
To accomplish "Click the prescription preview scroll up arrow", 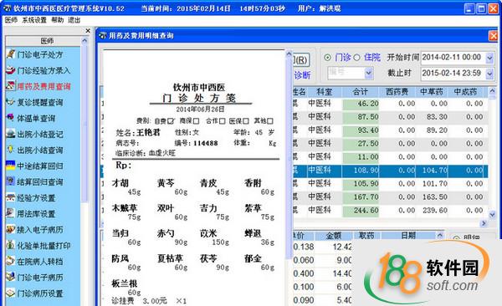I will point(289,54).
